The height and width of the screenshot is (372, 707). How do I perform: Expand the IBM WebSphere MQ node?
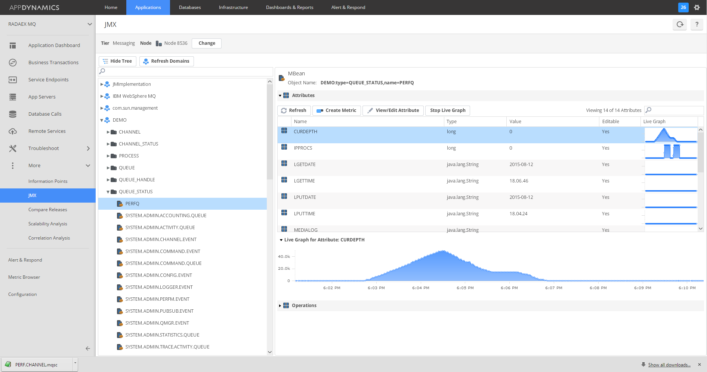[102, 96]
